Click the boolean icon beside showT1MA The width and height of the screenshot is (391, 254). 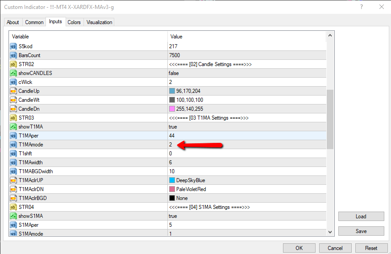[x=13, y=127]
